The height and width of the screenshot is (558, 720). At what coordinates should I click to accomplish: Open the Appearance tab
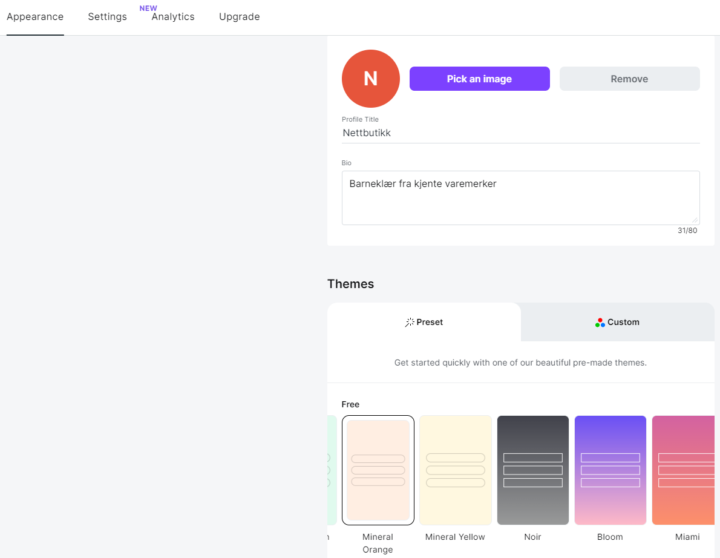pos(35,17)
